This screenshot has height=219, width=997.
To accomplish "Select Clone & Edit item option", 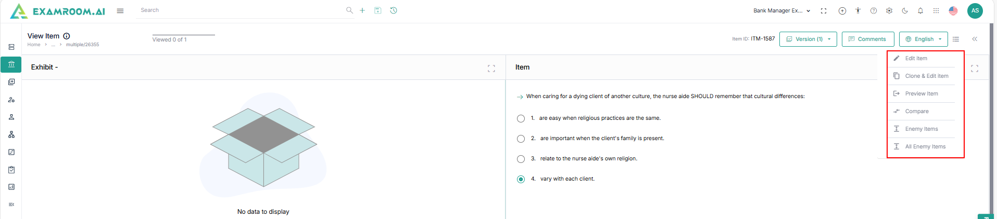I will pos(926,76).
